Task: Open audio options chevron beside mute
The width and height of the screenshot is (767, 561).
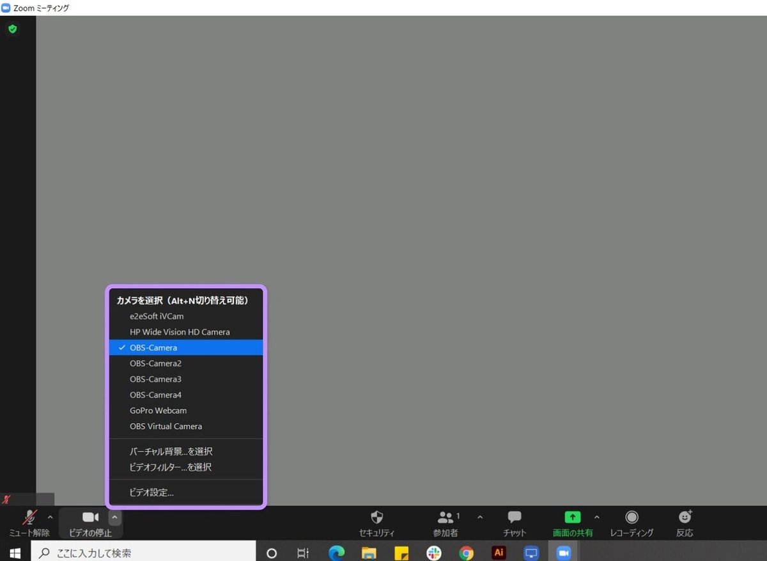Action: [x=50, y=517]
